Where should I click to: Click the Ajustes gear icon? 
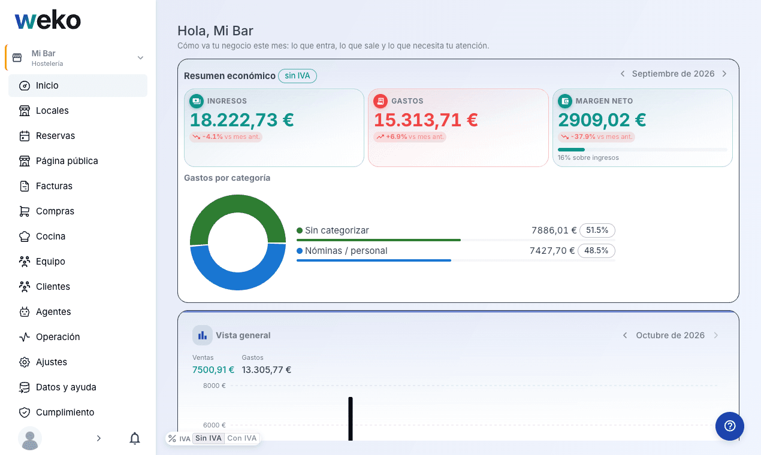pos(25,362)
